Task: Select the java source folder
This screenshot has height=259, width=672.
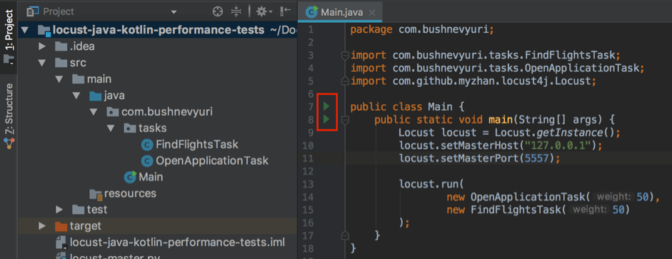Action: 114,96
